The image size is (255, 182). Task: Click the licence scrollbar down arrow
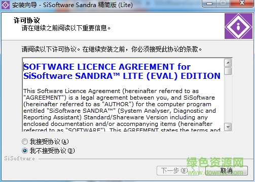[228, 127]
